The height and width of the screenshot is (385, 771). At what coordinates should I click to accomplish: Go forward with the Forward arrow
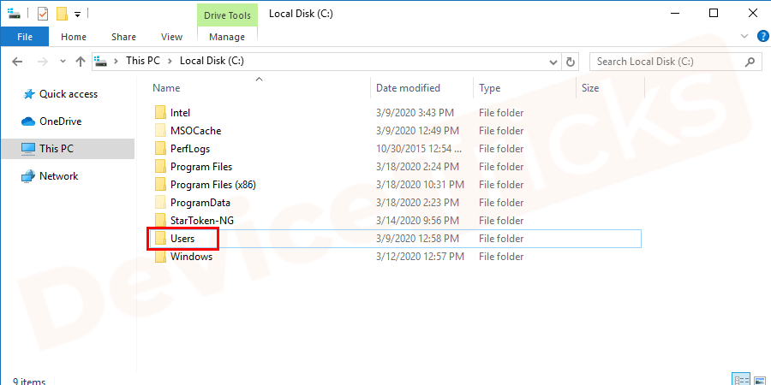click(x=43, y=62)
